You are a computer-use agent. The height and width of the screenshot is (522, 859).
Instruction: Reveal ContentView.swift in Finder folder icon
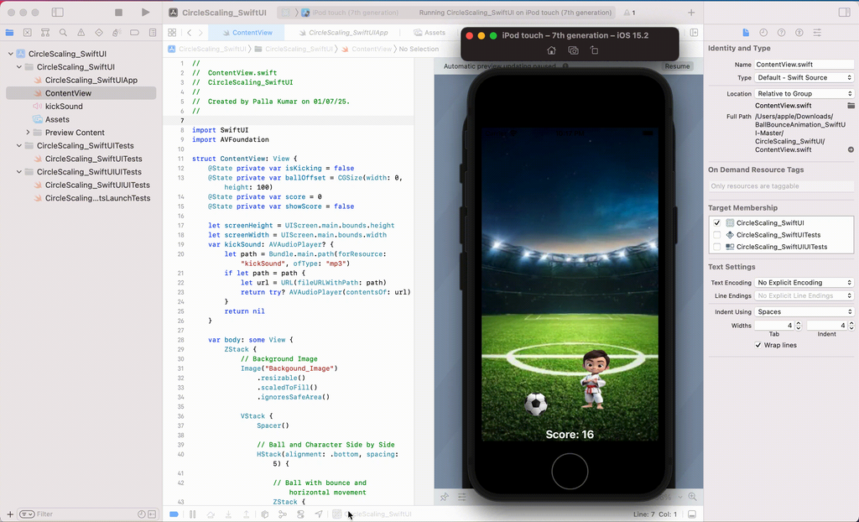click(x=851, y=105)
